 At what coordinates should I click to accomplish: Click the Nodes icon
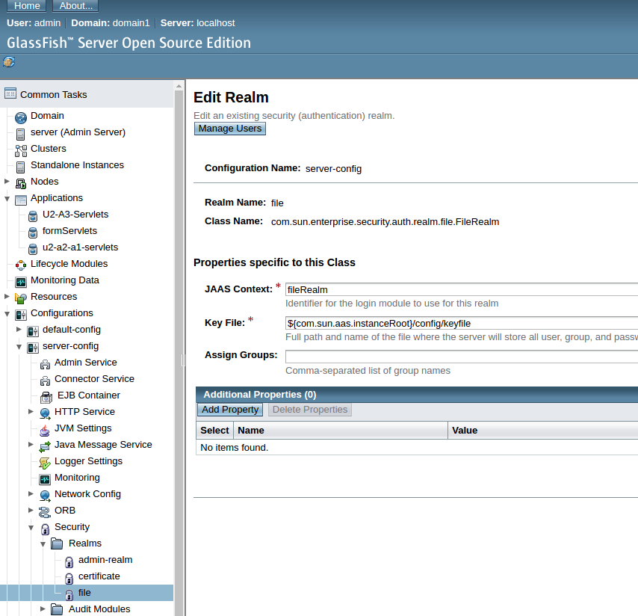21,184
